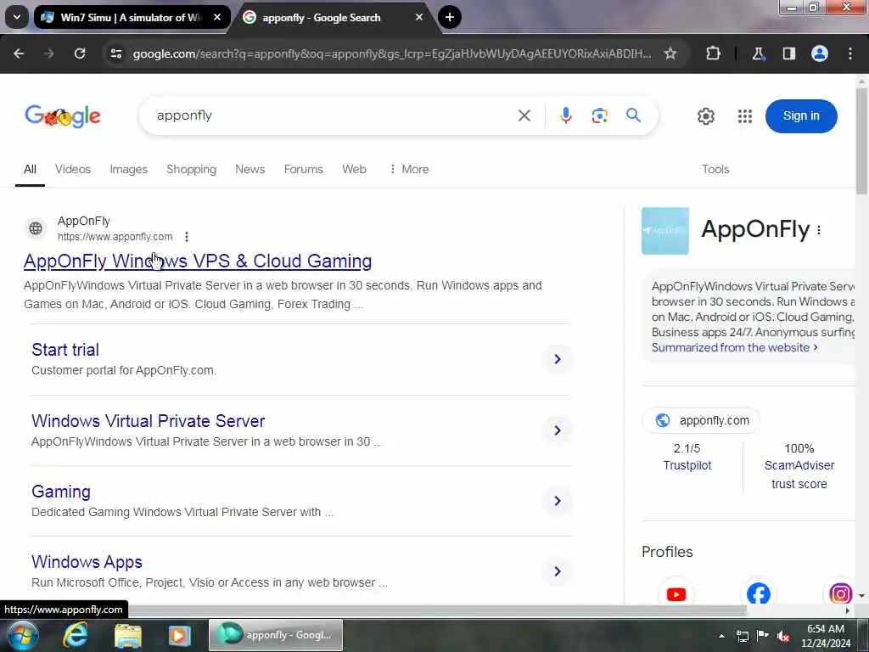Open Chrome Labs flask icon
869x652 pixels.
pyautogui.click(x=758, y=53)
